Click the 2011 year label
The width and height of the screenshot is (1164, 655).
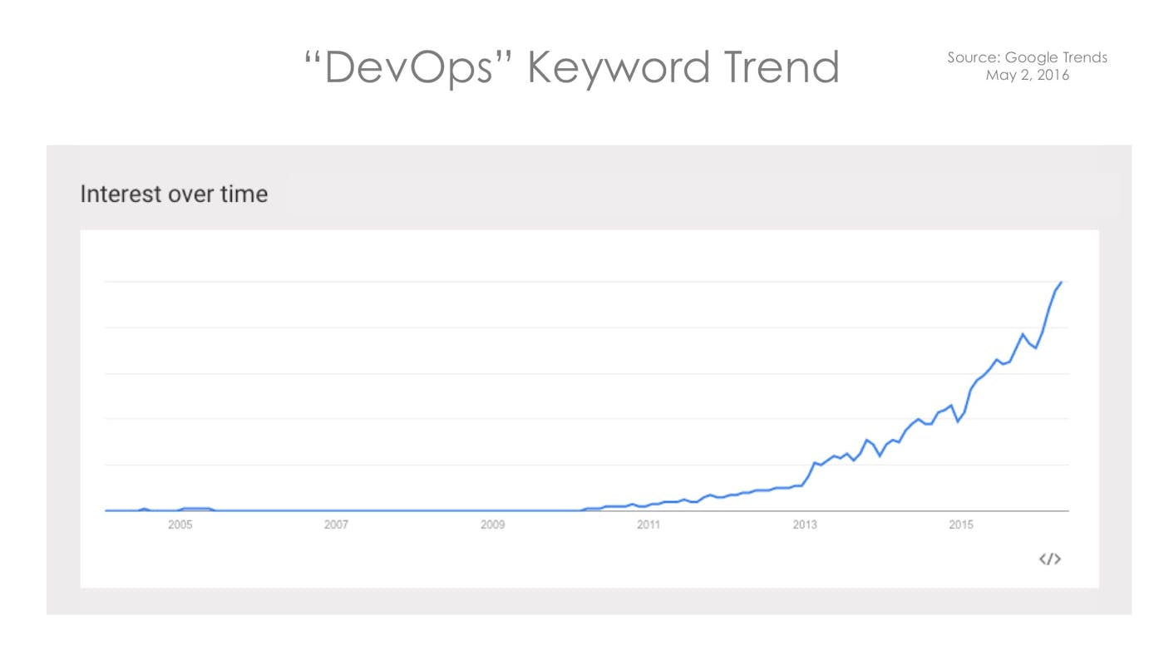tap(649, 524)
